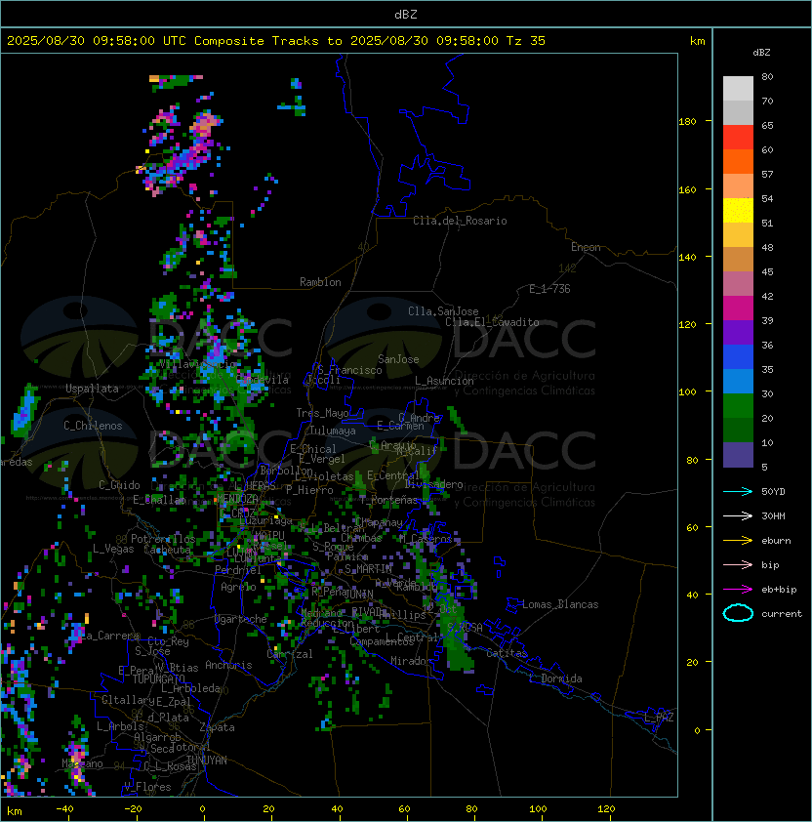Click the '100' tick on vertical km axis
Image resolution: width=812 pixels, height=822 pixels.
point(687,392)
